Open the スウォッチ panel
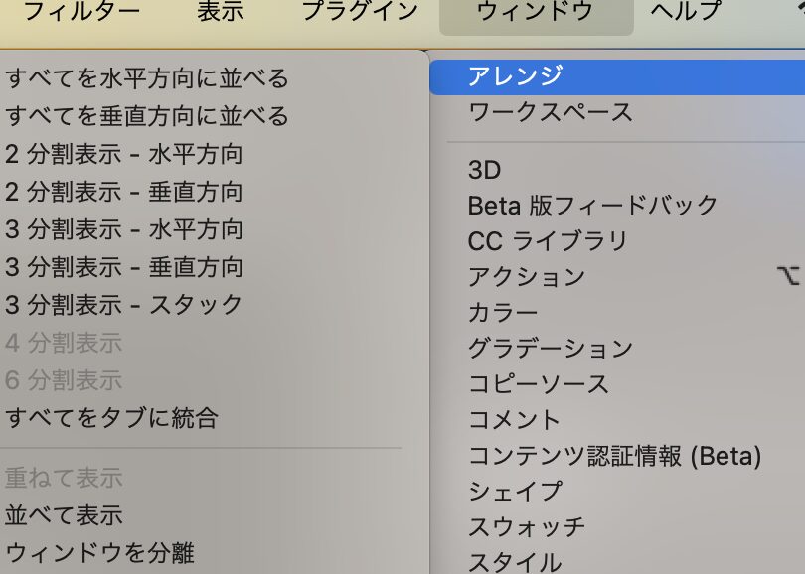The height and width of the screenshot is (574, 805). tap(527, 526)
